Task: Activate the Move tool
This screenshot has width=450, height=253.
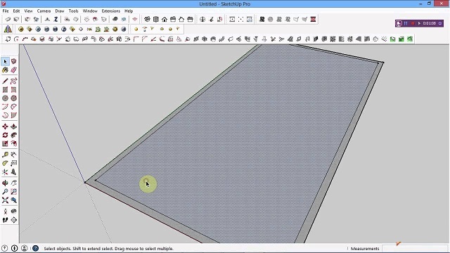Action: (5, 126)
